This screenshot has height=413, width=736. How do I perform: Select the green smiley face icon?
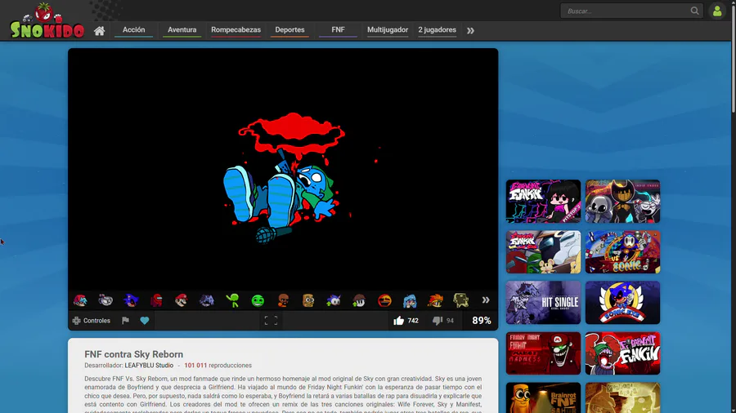258,300
